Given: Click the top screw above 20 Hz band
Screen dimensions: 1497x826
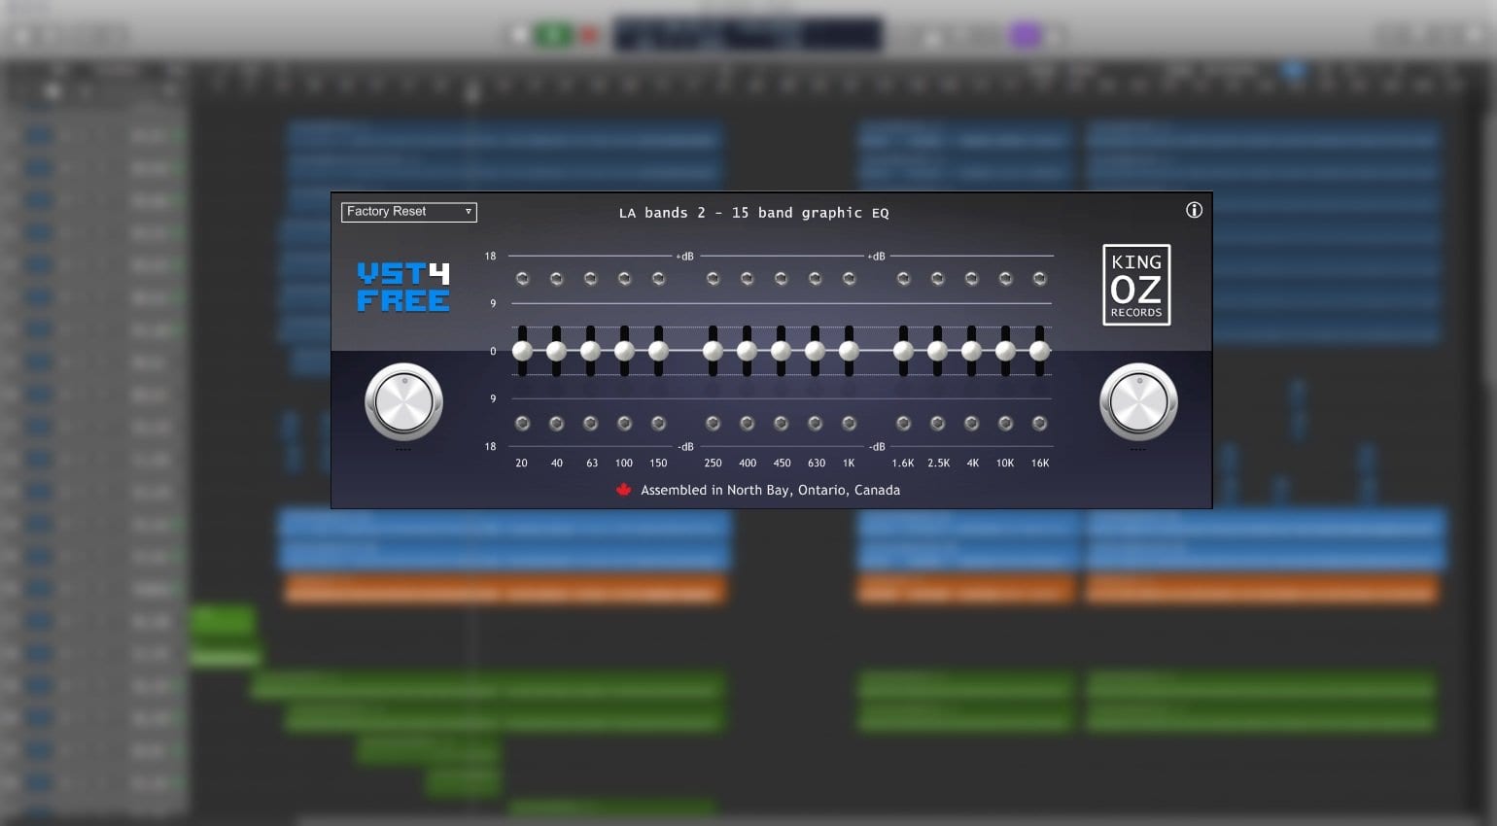Looking at the screenshot, I should coord(522,279).
